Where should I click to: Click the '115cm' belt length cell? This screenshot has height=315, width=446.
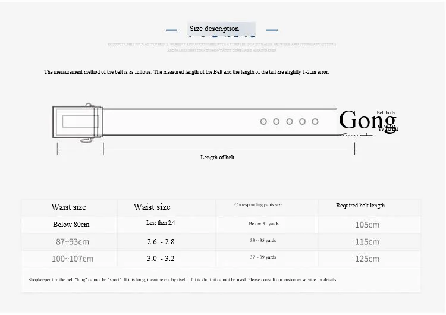point(368,242)
